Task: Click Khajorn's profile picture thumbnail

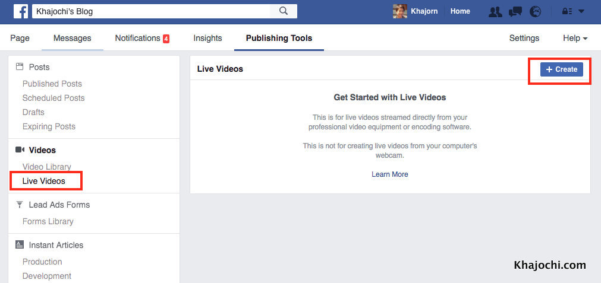Action: pyautogui.click(x=399, y=11)
